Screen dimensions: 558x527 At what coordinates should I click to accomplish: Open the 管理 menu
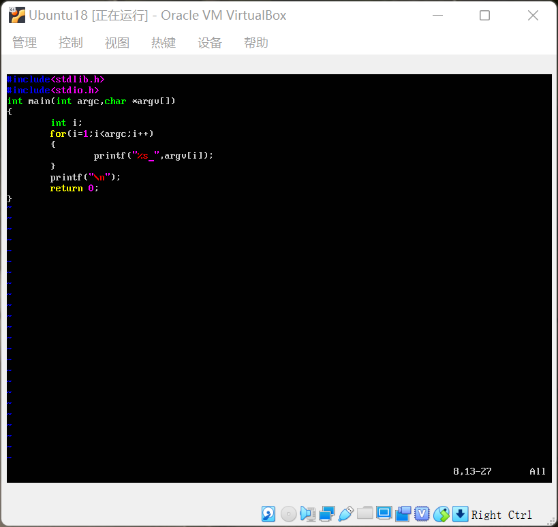pyautogui.click(x=25, y=42)
